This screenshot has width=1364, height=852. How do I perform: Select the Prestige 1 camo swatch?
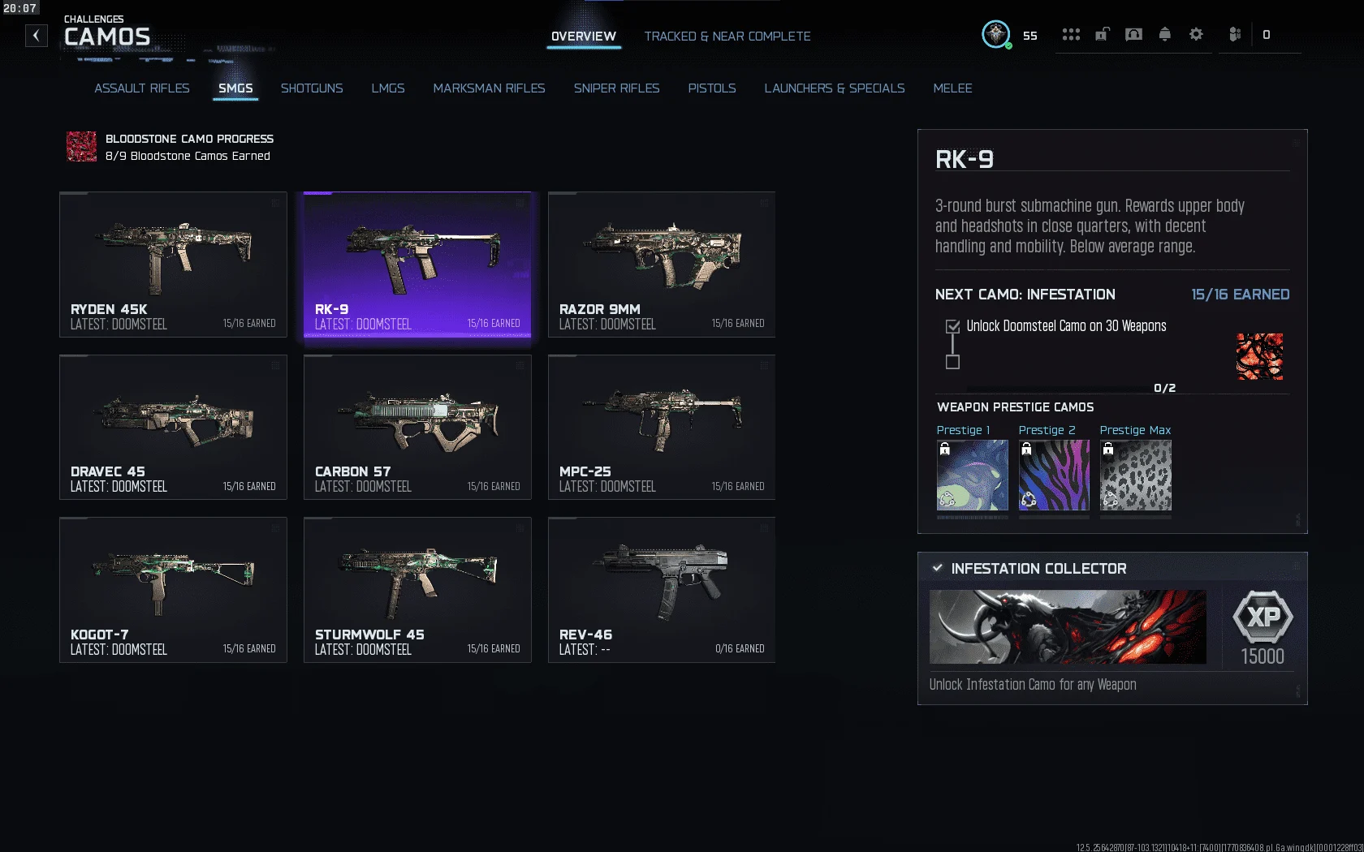(x=972, y=475)
